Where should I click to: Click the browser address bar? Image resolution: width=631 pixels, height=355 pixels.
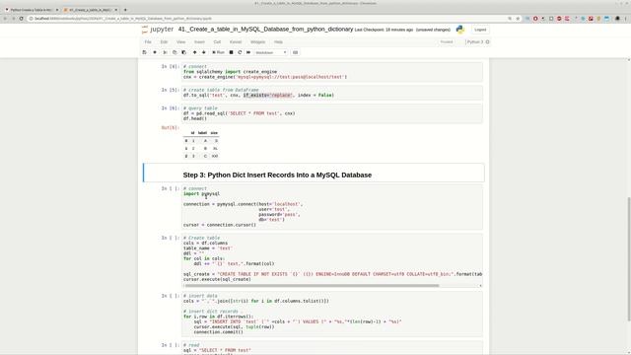pos(265,19)
